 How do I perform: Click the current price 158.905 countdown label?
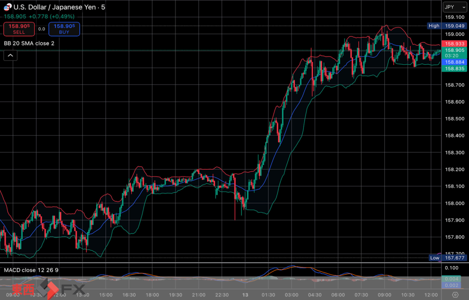point(454,53)
